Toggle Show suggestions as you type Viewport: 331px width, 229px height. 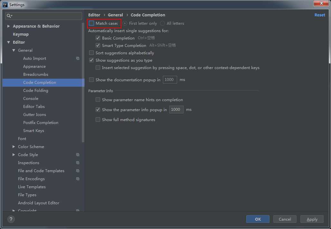point(91,60)
